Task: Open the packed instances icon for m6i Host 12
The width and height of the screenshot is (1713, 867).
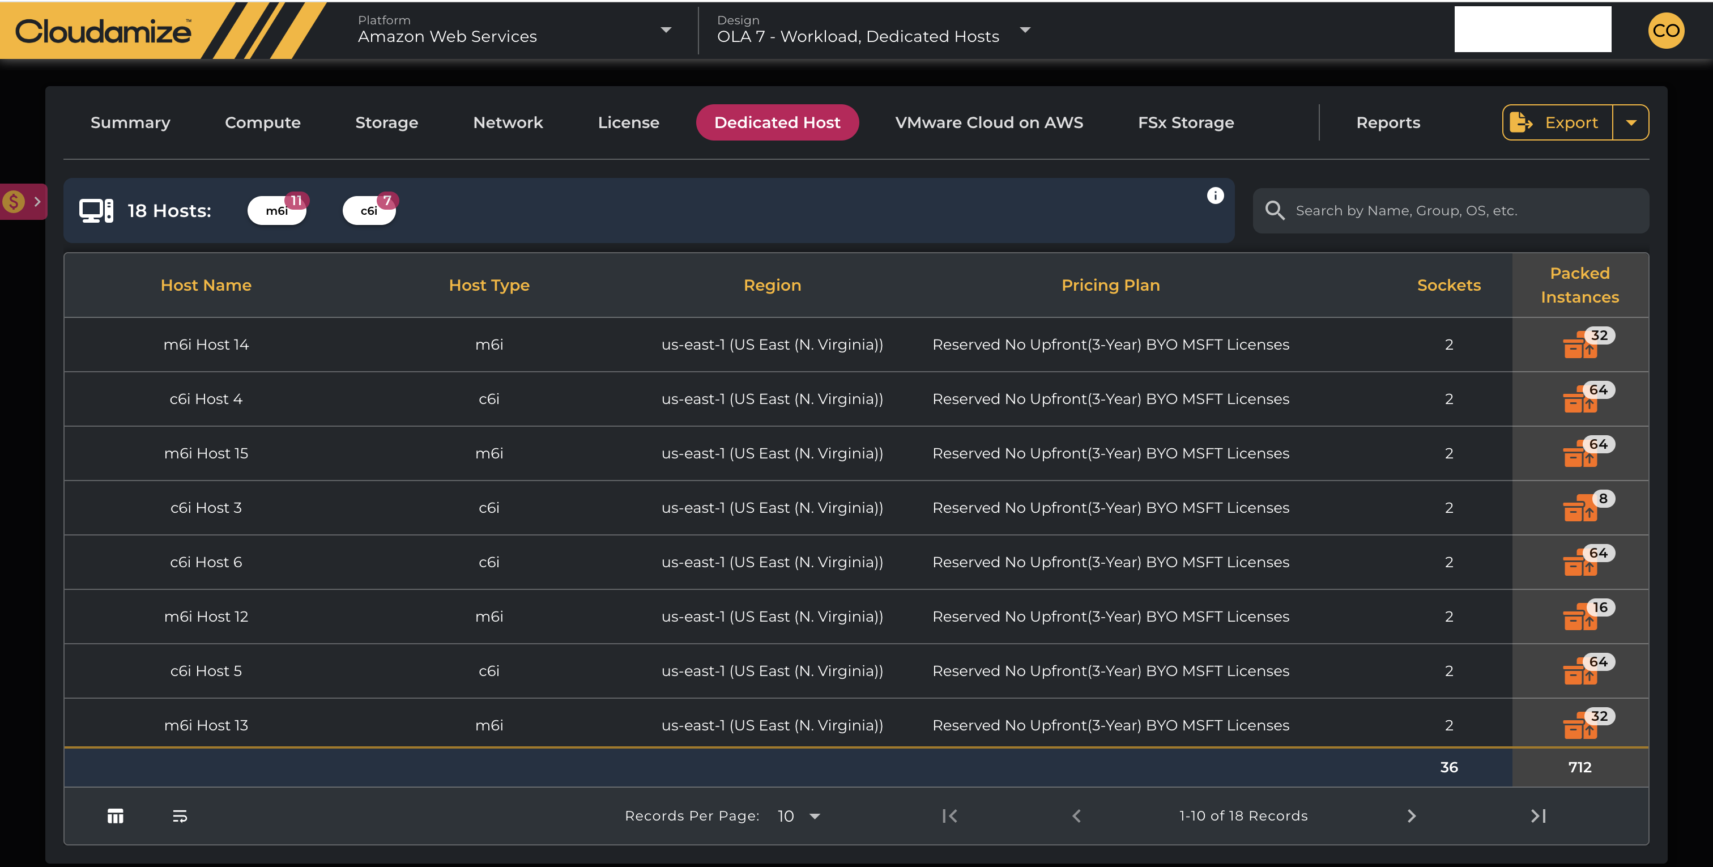Action: 1580,617
